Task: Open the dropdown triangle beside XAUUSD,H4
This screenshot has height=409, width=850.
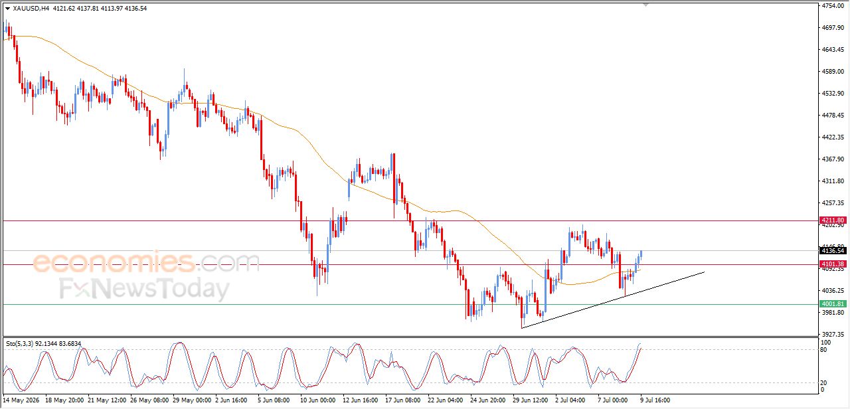Action: click(x=7, y=9)
